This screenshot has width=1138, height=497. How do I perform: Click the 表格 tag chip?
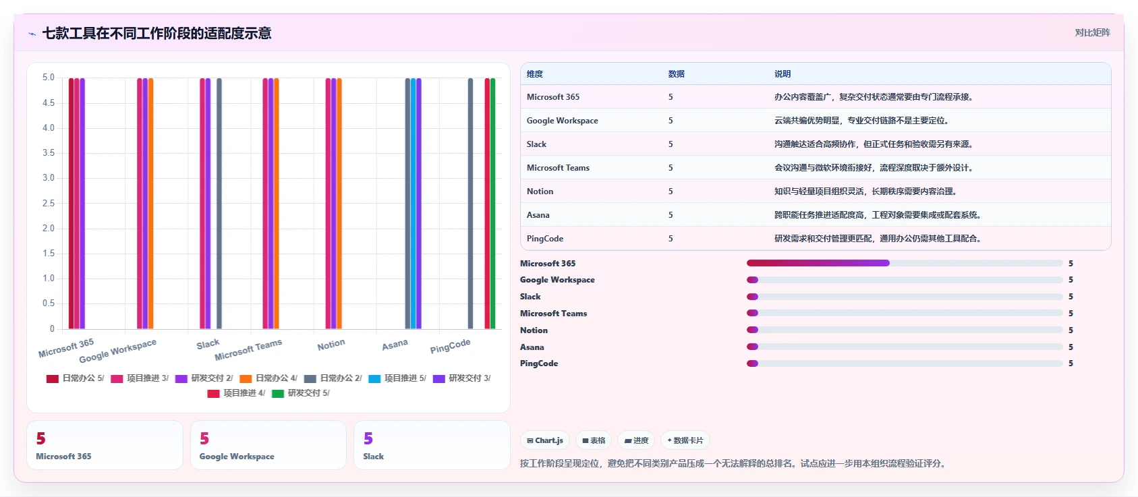pos(594,440)
